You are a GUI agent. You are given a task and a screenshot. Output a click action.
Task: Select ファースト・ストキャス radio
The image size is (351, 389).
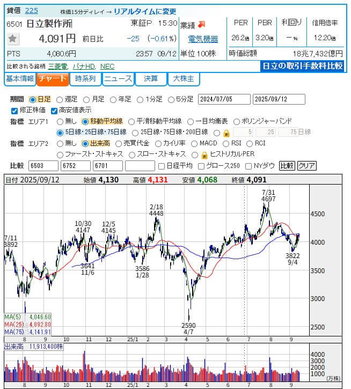pos(60,155)
